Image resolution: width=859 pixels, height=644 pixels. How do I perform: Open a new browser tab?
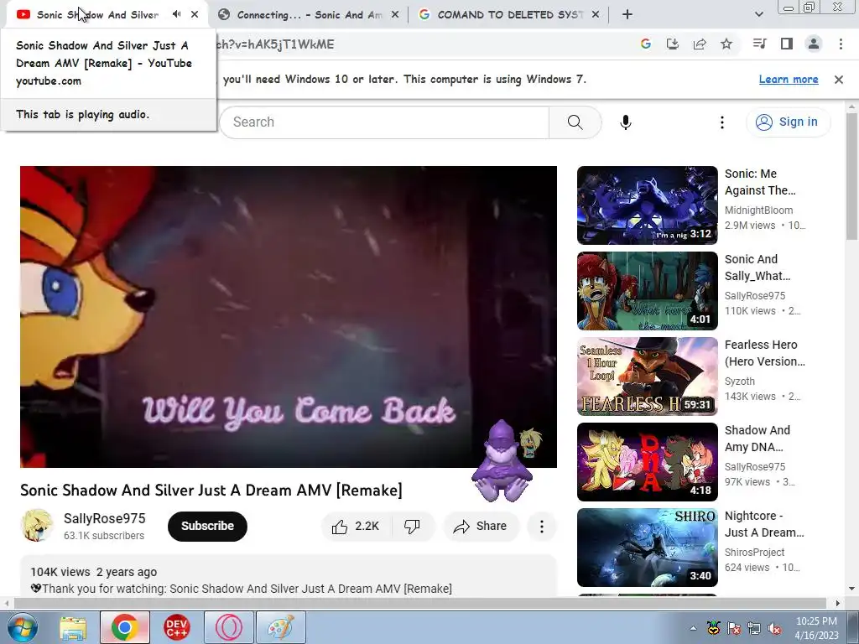coord(627,15)
